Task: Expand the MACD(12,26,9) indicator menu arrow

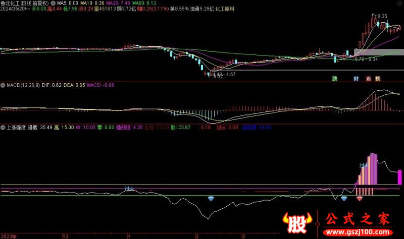Action: [3, 86]
